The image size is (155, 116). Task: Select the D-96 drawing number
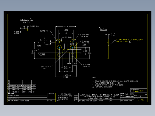point(141,100)
